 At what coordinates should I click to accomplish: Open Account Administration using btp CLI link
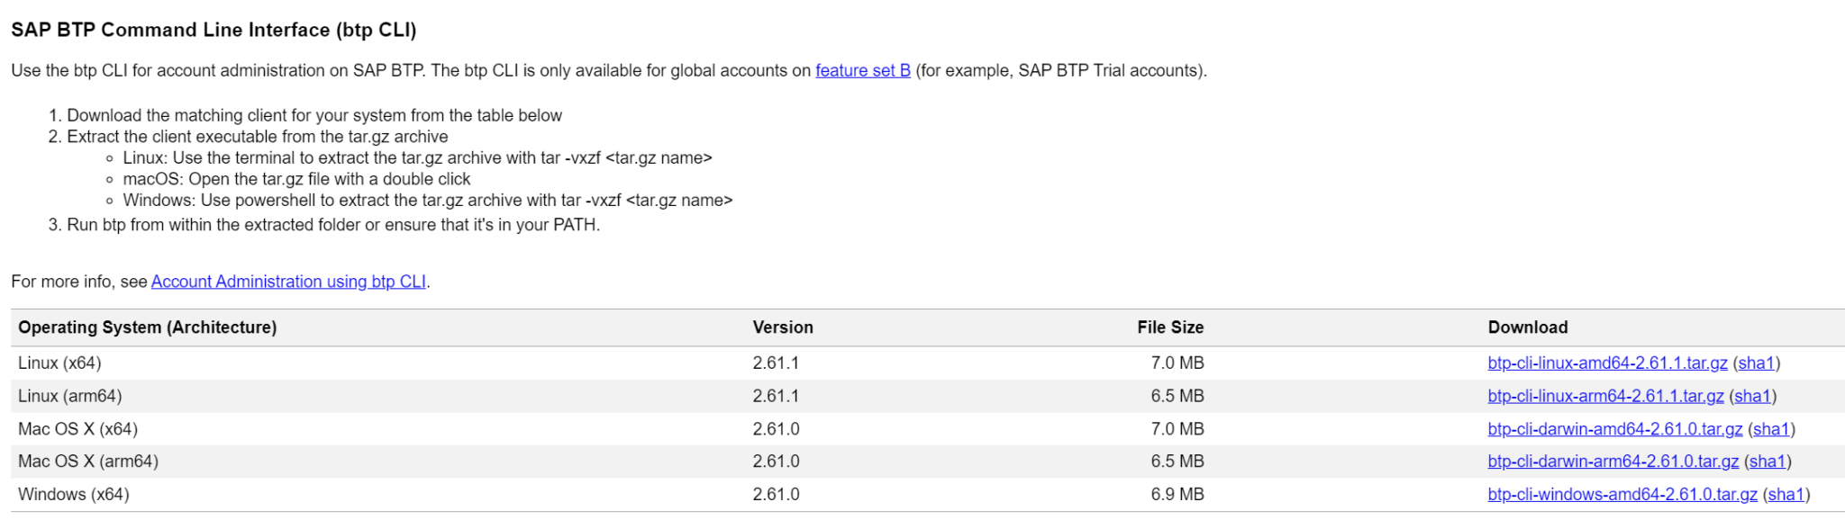288,282
